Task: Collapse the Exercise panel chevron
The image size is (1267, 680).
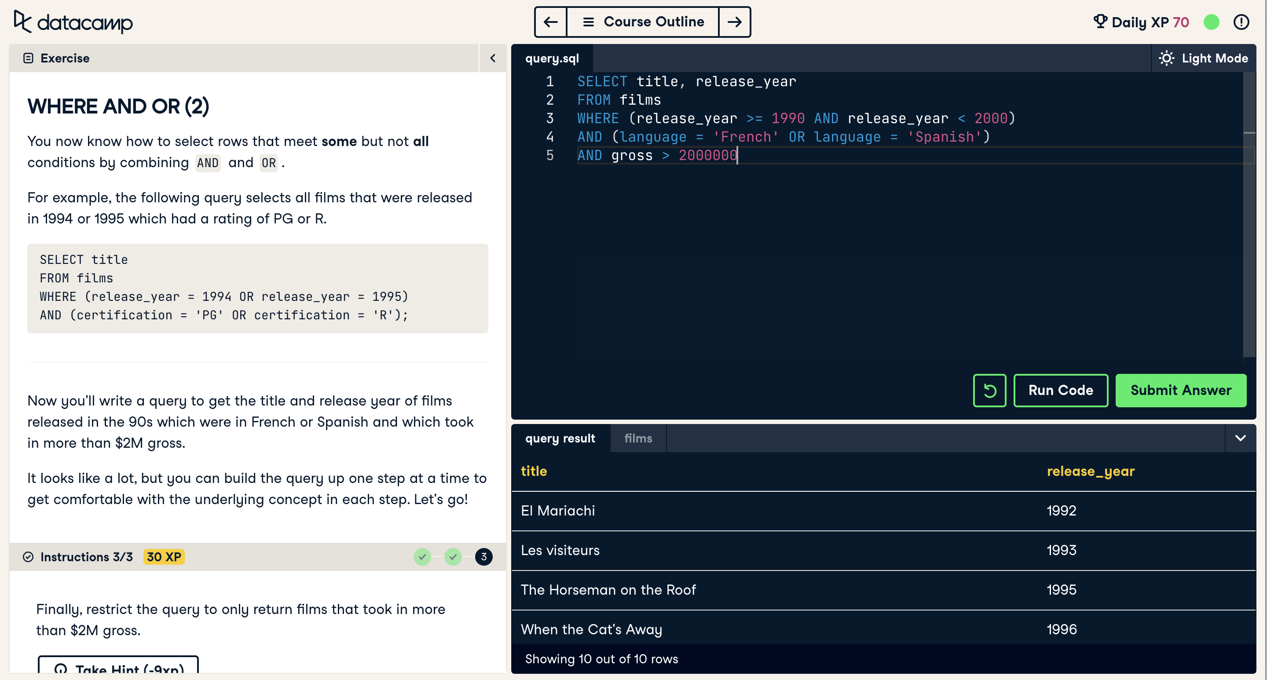Action: pos(492,58)
